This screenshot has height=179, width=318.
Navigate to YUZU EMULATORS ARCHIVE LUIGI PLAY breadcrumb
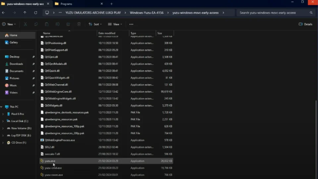pos(93,13)
